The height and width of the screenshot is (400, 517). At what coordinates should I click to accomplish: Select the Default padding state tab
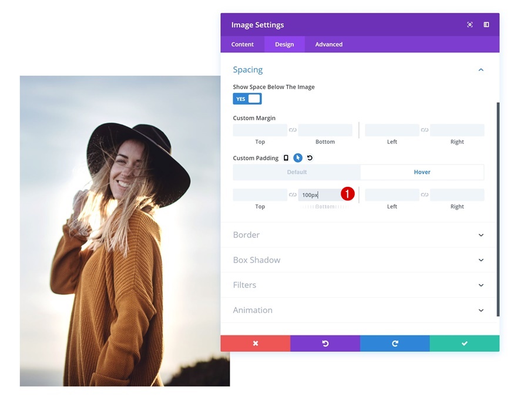(297, 172)
